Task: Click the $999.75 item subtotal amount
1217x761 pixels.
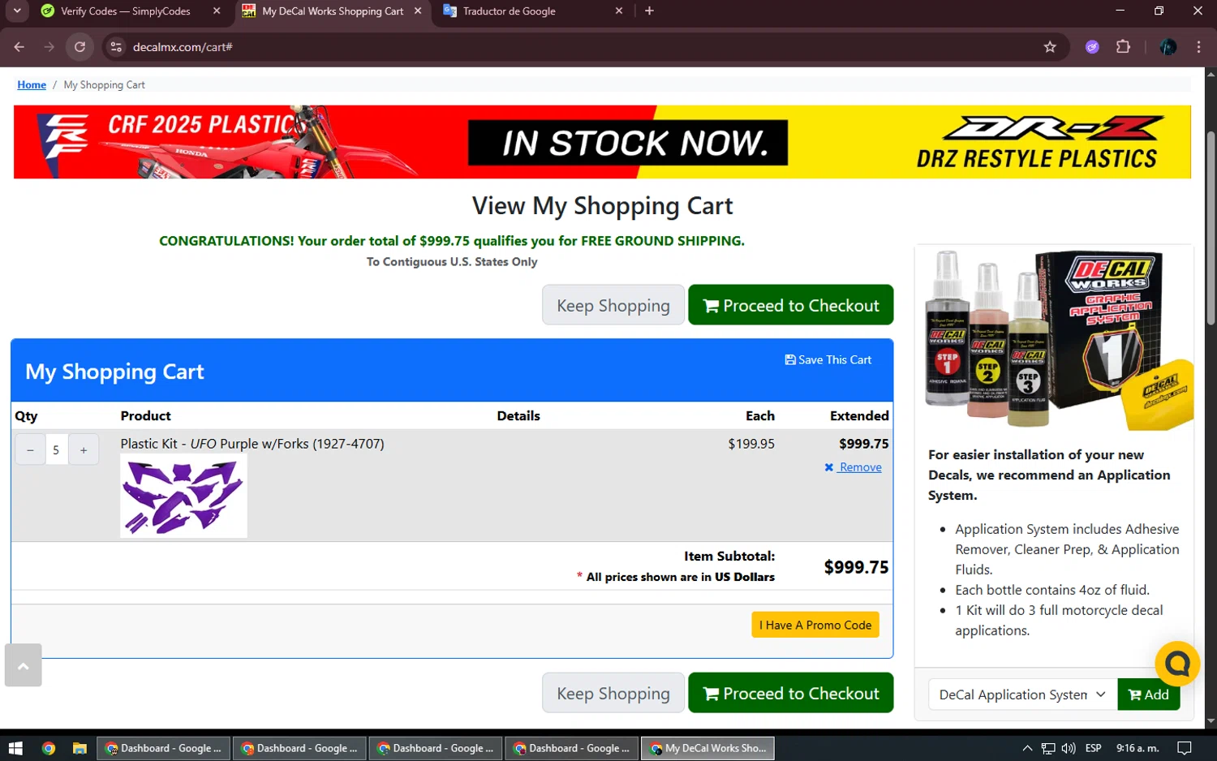Action: pos(856,567)
